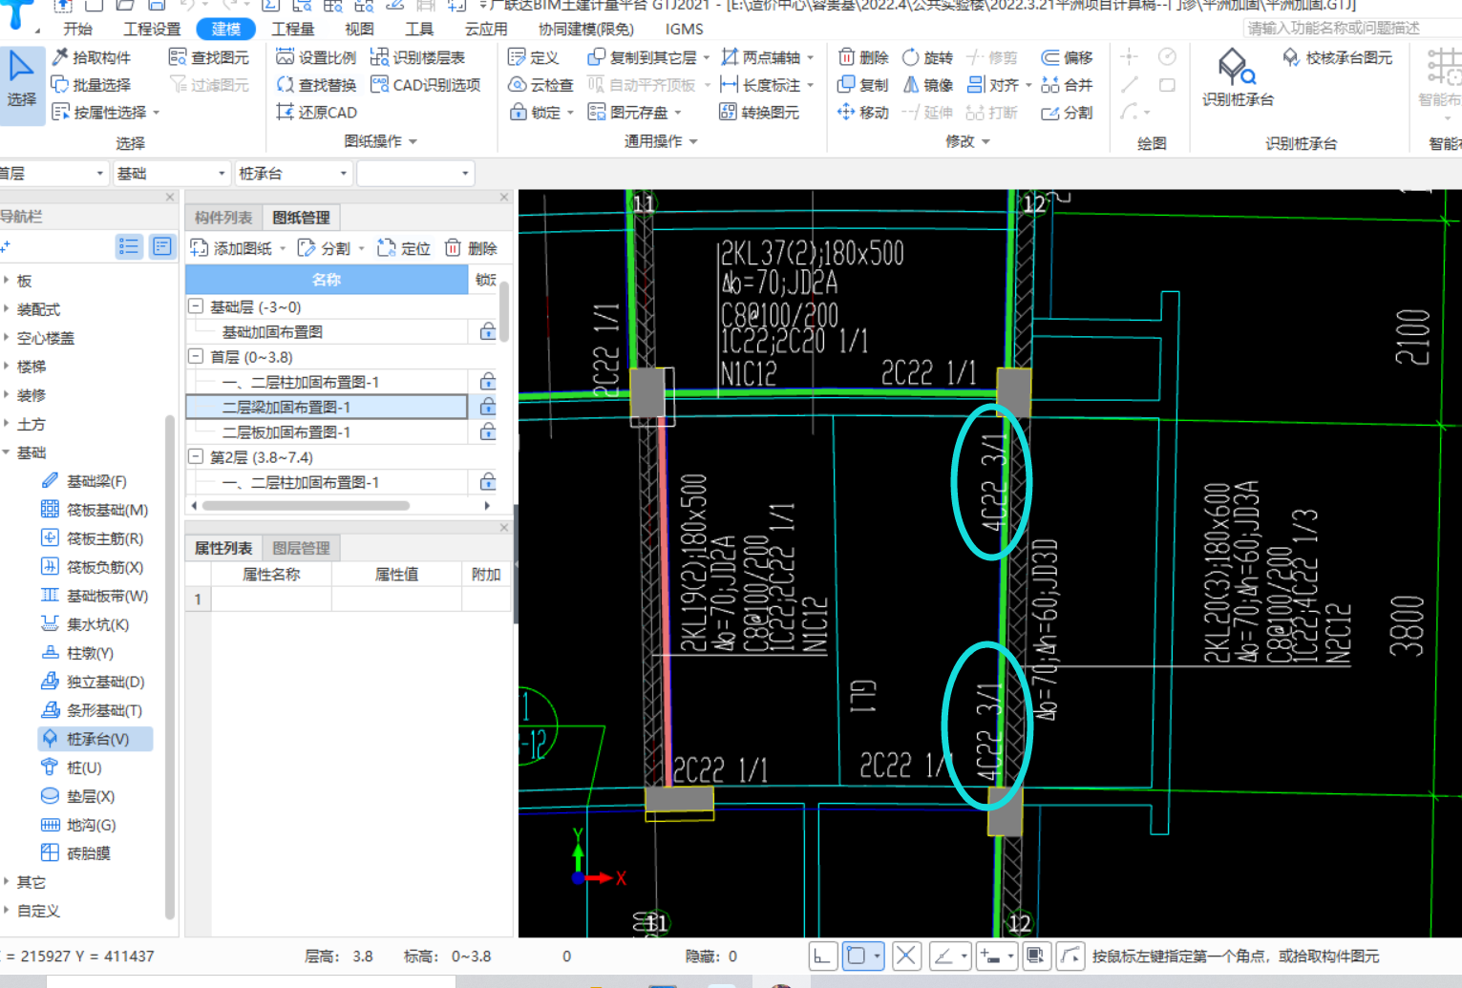Click 定义 define button
This screenshot has width=1462, height=988.
click(533, 57)
